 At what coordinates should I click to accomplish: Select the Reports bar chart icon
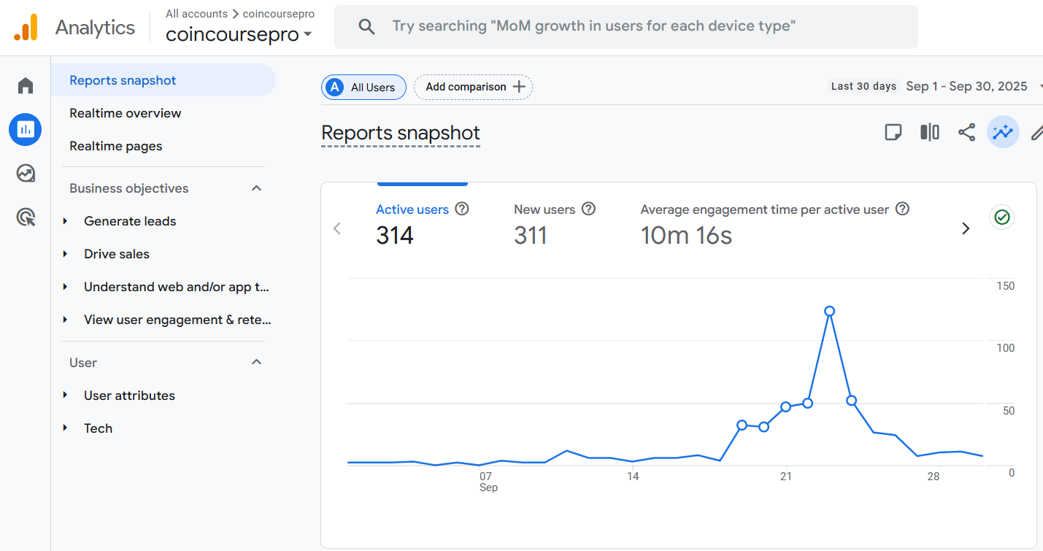26,130
